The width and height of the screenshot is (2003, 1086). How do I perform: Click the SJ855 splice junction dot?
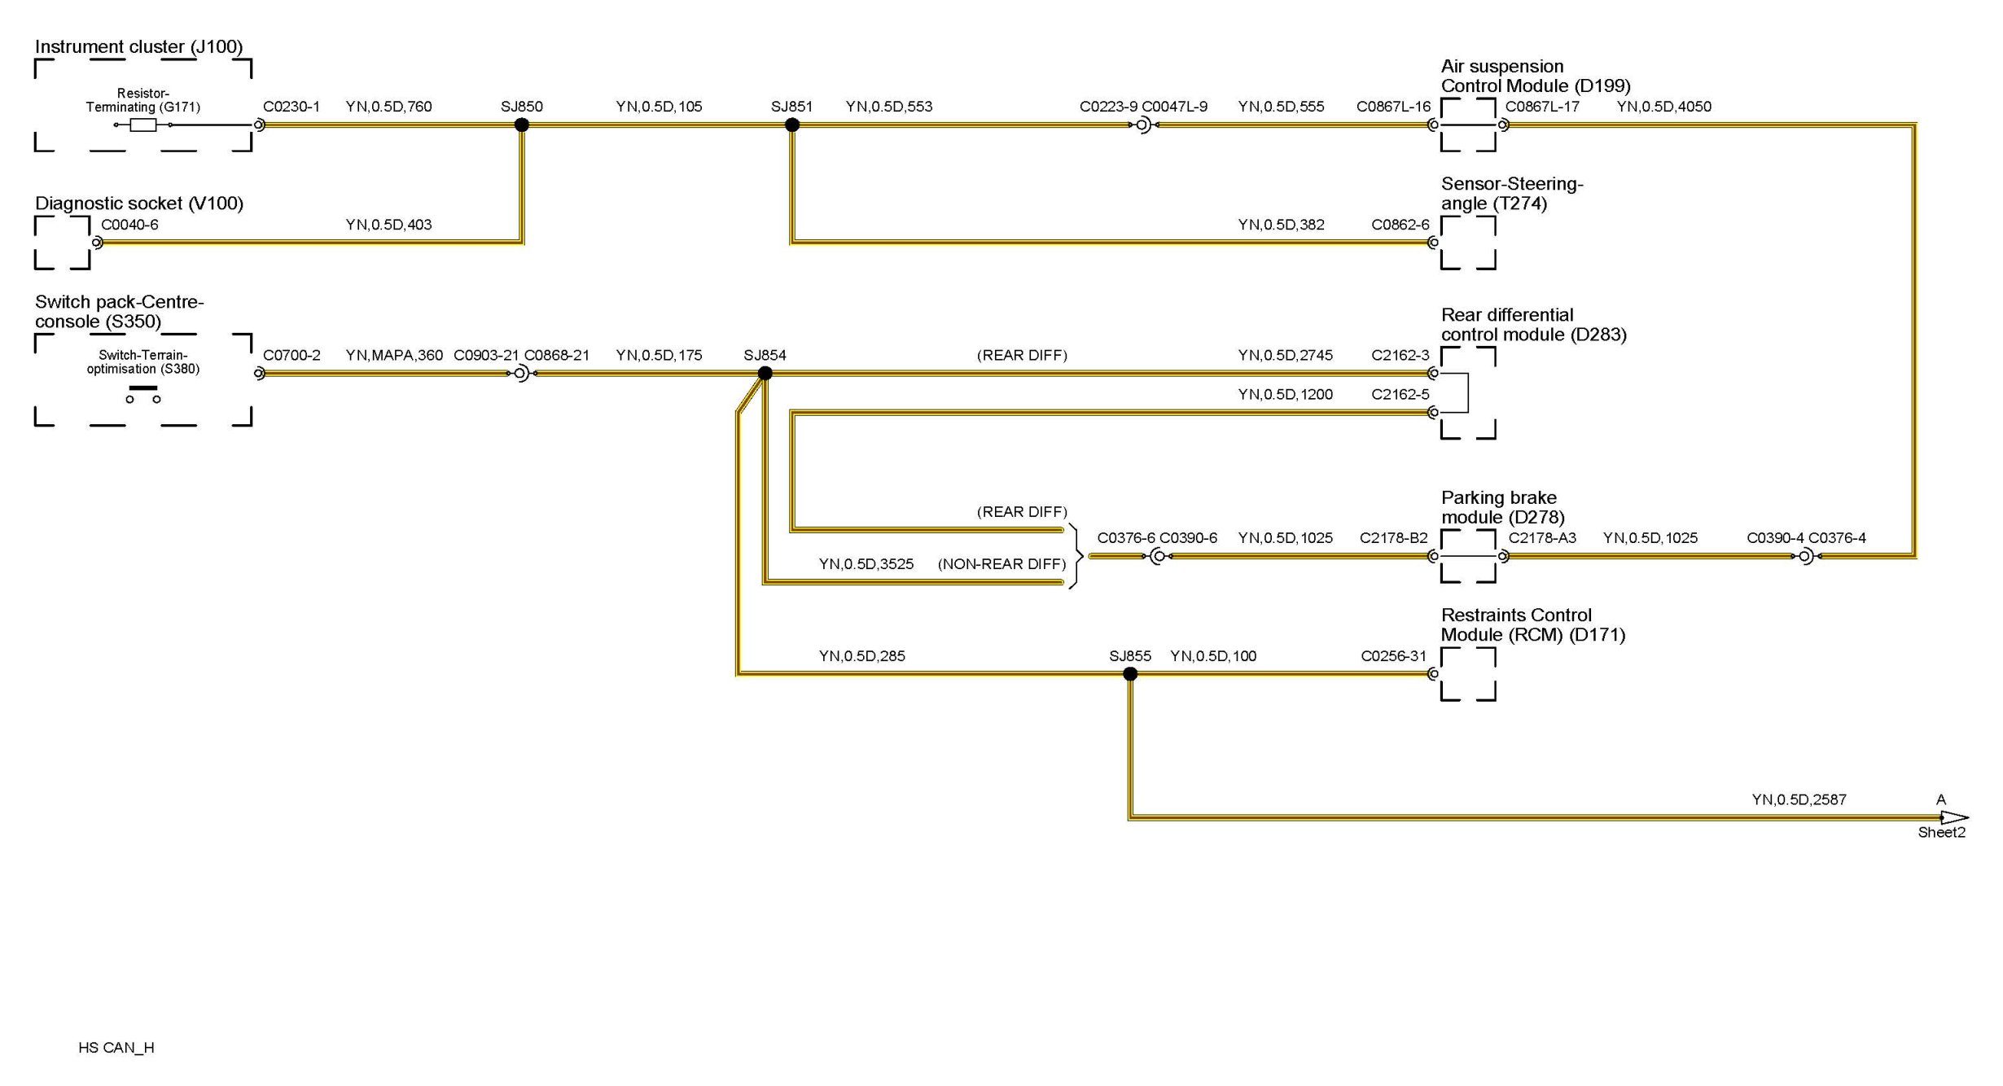click(x=1130, y=674)
